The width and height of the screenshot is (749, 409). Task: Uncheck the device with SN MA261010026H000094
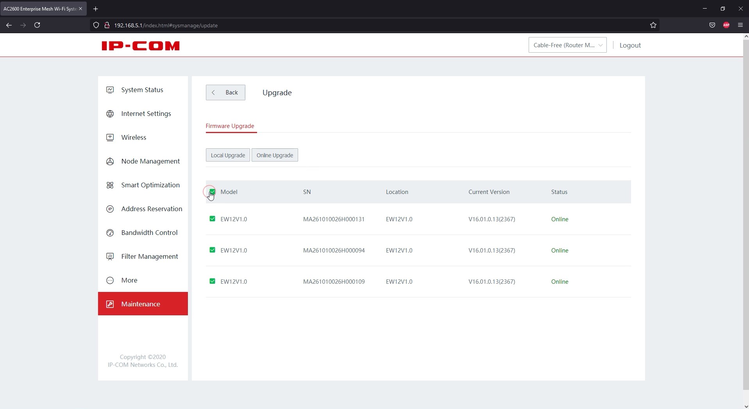tap(212, 250)
